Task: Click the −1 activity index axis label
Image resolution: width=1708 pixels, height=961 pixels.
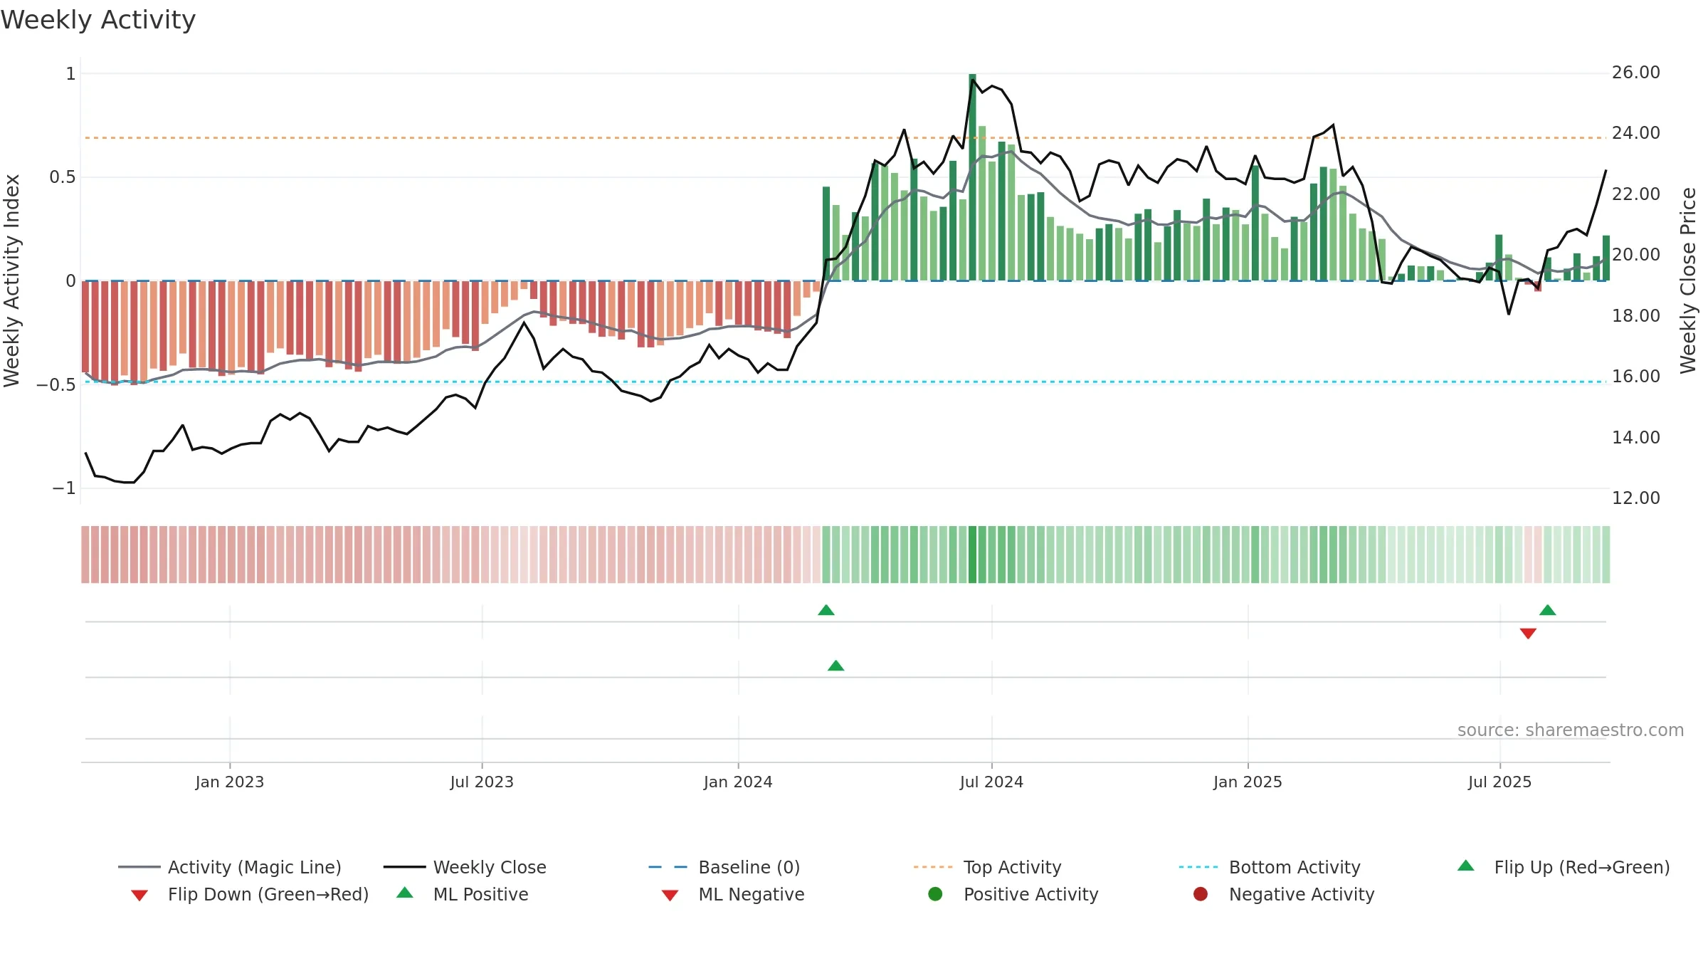Action: point(63,488)
